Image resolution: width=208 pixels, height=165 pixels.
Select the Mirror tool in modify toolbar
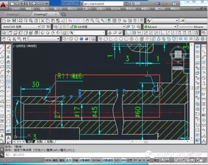(8, 57)
